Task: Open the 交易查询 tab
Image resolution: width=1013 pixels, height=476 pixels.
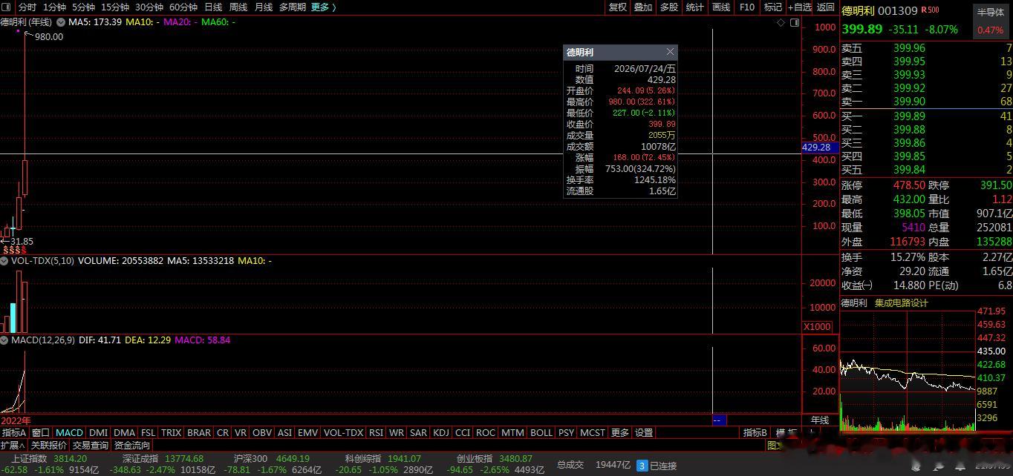Action: (x=91, y=446)
